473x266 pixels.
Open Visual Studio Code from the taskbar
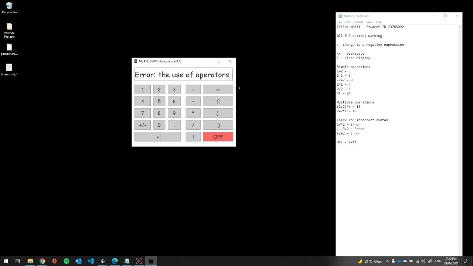point(91,261)
